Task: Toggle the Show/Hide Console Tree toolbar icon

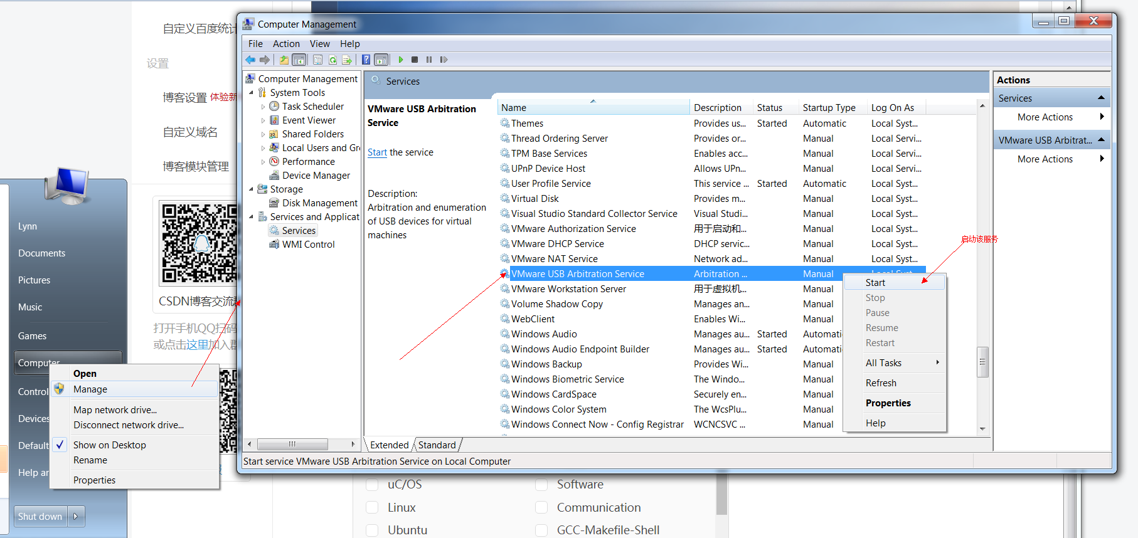Action: 299,60
